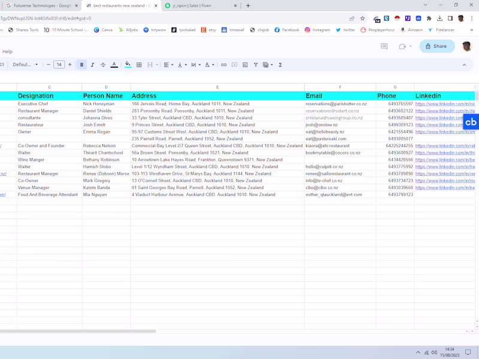479x359 pixels.
Task: Expand the font family dropdown
Action: pyautogui.click(x=25, y=65)
